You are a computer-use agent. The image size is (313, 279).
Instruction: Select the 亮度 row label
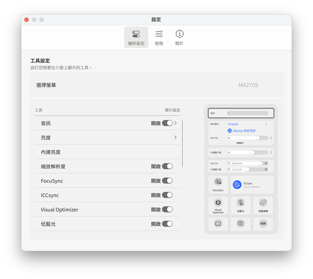46,138
